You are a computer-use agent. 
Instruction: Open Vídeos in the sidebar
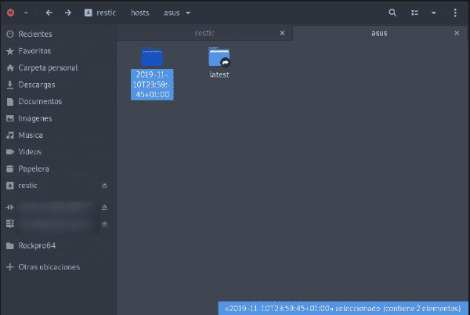pos(59,152)
